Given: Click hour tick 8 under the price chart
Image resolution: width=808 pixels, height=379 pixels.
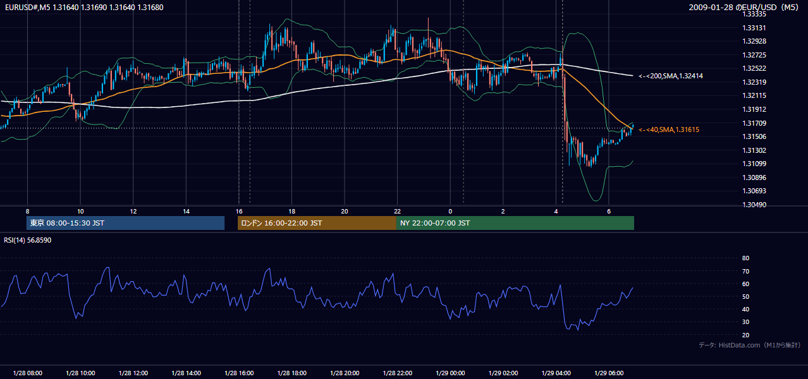Looking at the screenshot, I should click(27, 211).
